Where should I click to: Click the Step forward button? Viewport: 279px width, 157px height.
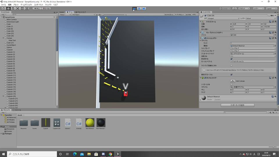click(x=144, y=8)
